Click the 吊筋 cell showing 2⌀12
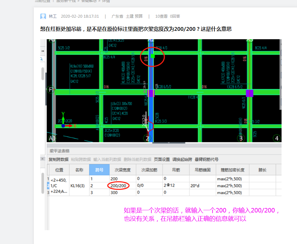Screen dimensions: 297x244 pos(176,186)
